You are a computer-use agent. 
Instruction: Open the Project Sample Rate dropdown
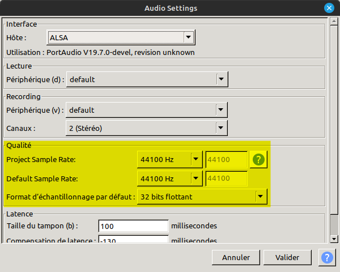tap(169, 160)
